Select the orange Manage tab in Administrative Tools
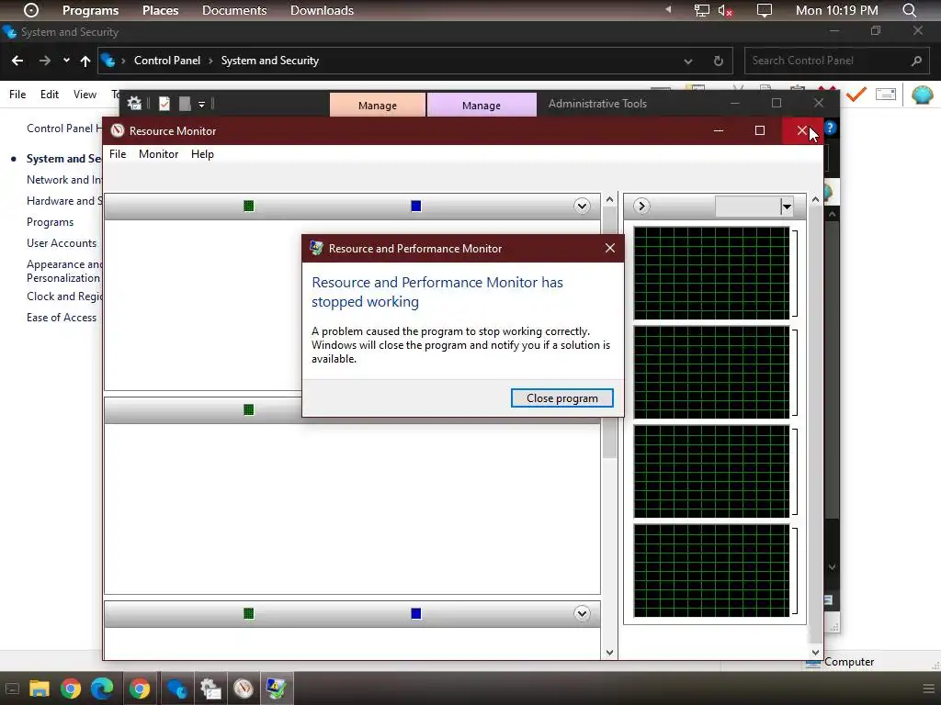Screen dimensions: 941x705 [x=378, y=105]
